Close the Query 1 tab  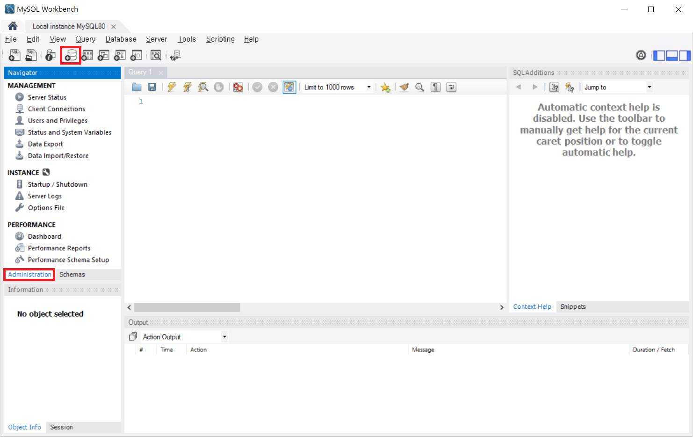coord(161,73)
